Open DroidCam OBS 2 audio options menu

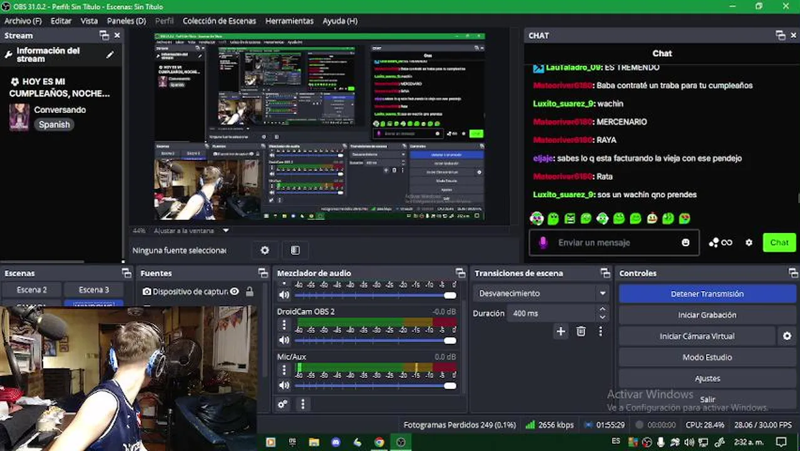click(x=284, y=324)
